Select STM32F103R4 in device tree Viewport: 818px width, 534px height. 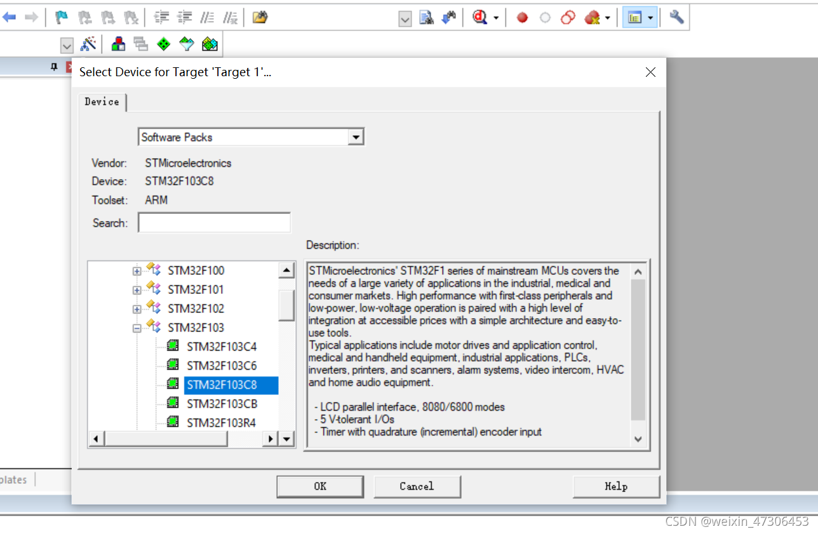coord(222,423)
